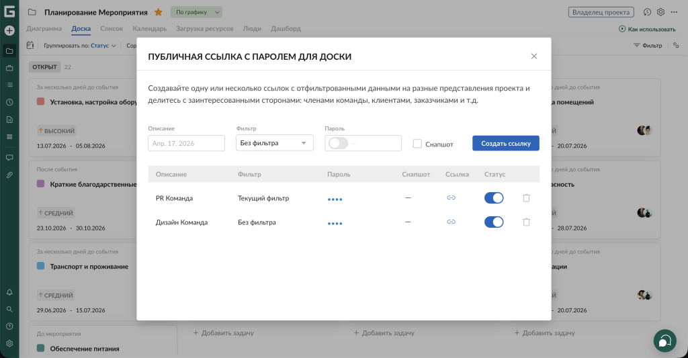Viewport: 688px width, 358px height.
Task: Click the ВЫСОКИЙ priority badge
Action: pos(56,131)
